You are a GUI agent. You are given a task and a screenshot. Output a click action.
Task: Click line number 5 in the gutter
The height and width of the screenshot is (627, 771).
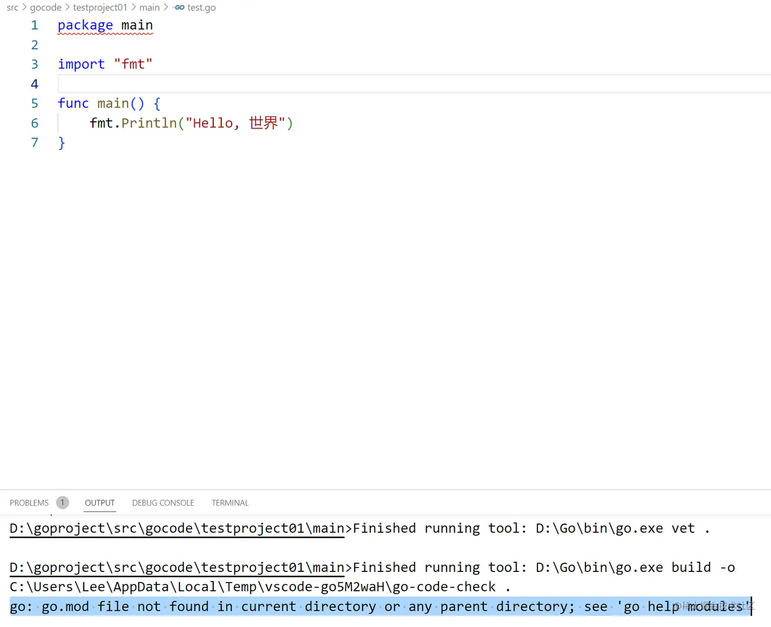[x=35, y=103]
